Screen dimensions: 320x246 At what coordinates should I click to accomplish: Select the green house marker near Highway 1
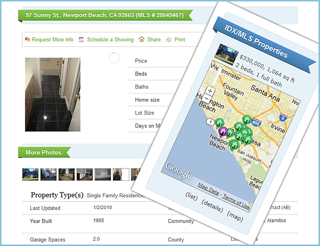coord(220,123)
